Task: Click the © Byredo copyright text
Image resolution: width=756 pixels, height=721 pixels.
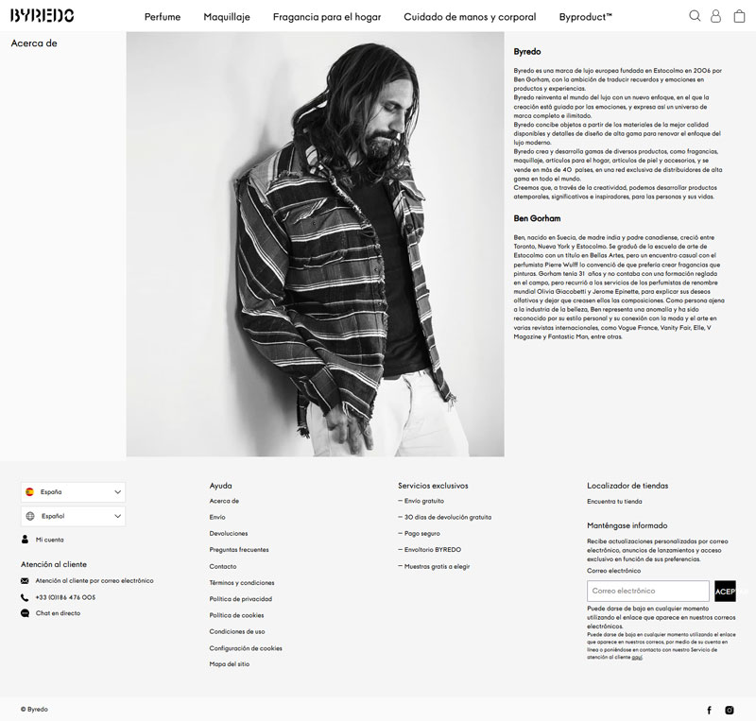Action: click(x=34, y=710)
